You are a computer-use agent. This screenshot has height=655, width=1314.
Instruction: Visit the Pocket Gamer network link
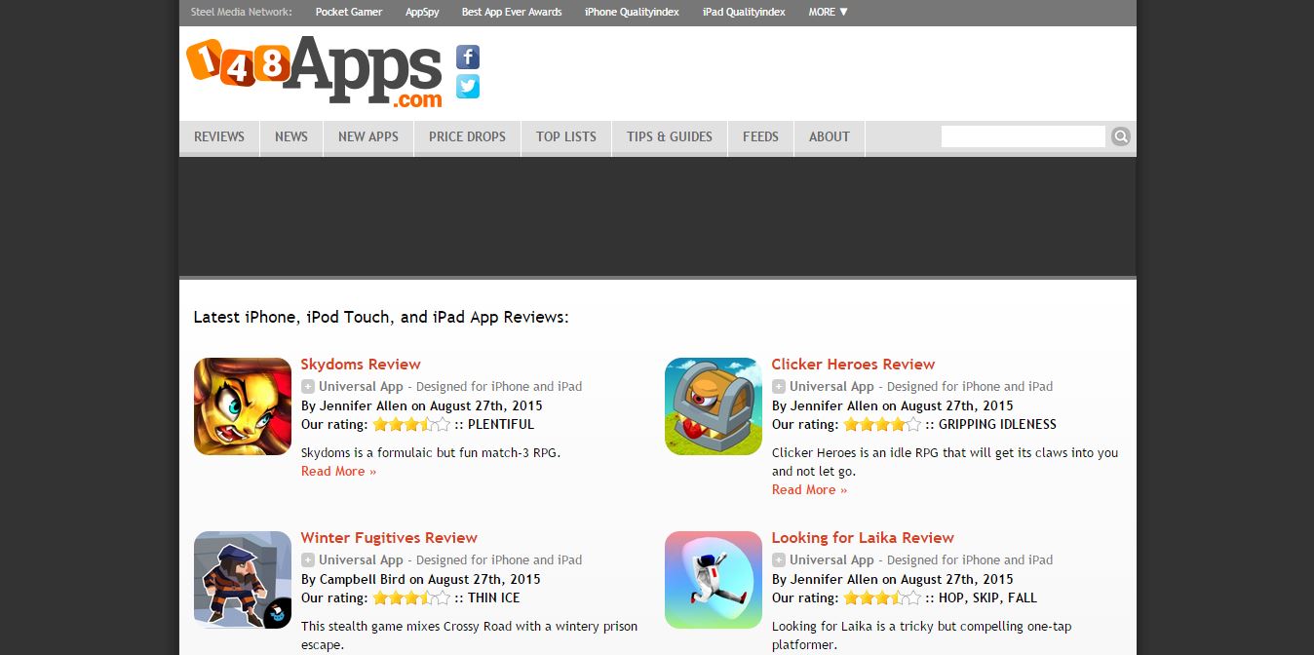click(349, 12)
